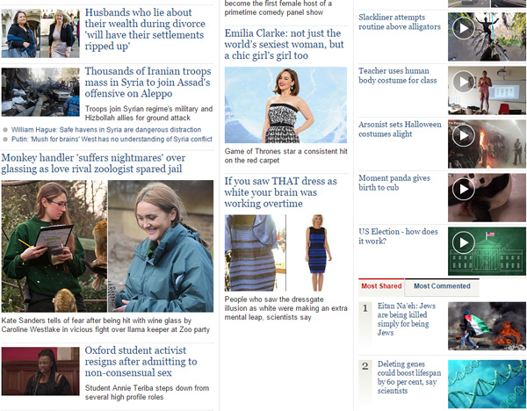Open Iranian troops mass in Syria headline
The image size is (527, 411).
click(148, 83)
